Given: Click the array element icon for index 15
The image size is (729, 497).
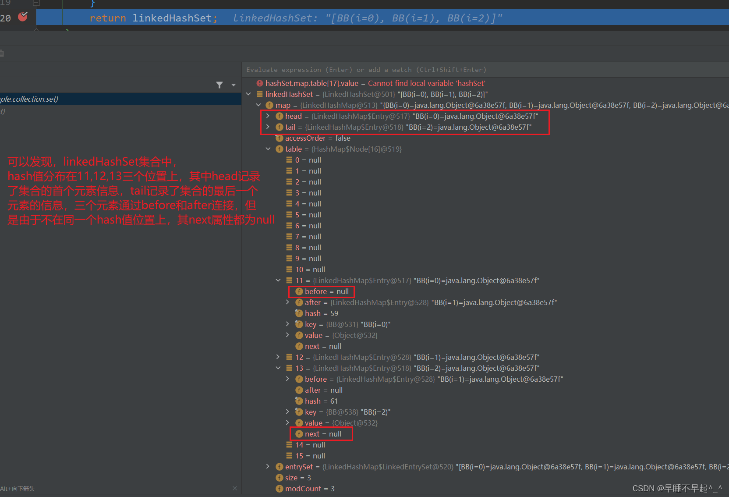Looking at the screenshot, I should click(289, 456).
